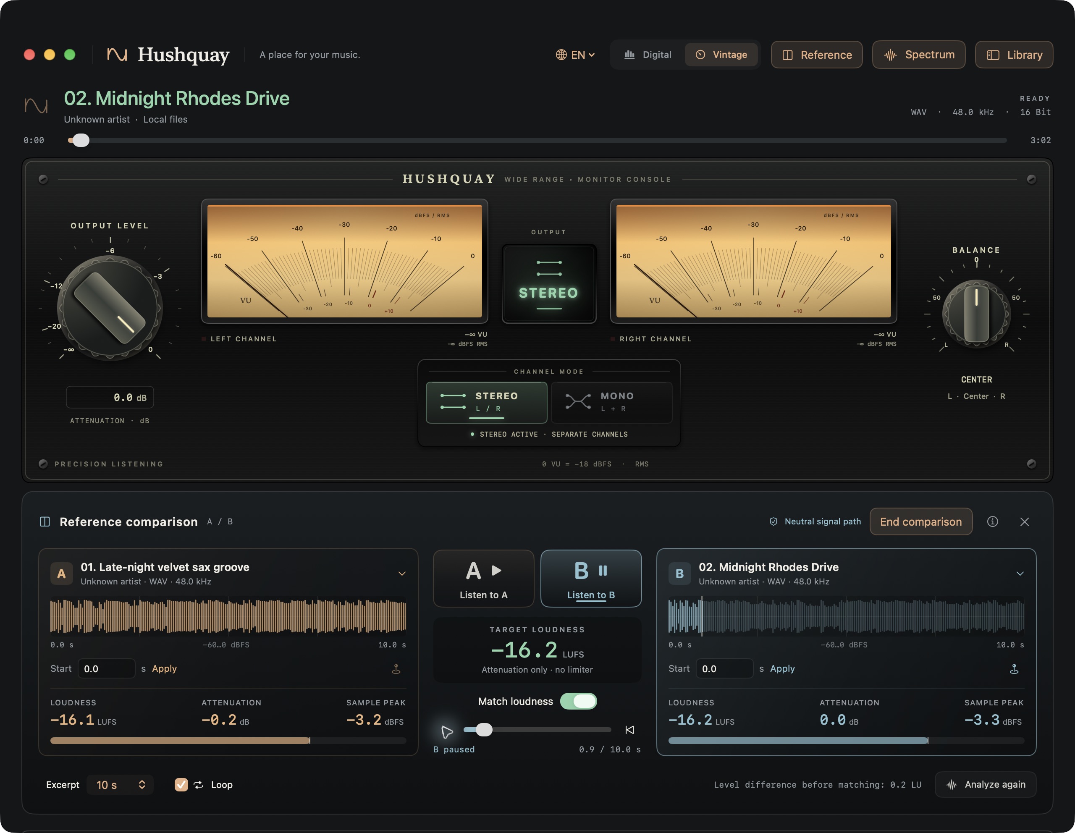Screen dimensions: 1075x833
Task: Switch meter style to Vintage
Action: point(721,55)
